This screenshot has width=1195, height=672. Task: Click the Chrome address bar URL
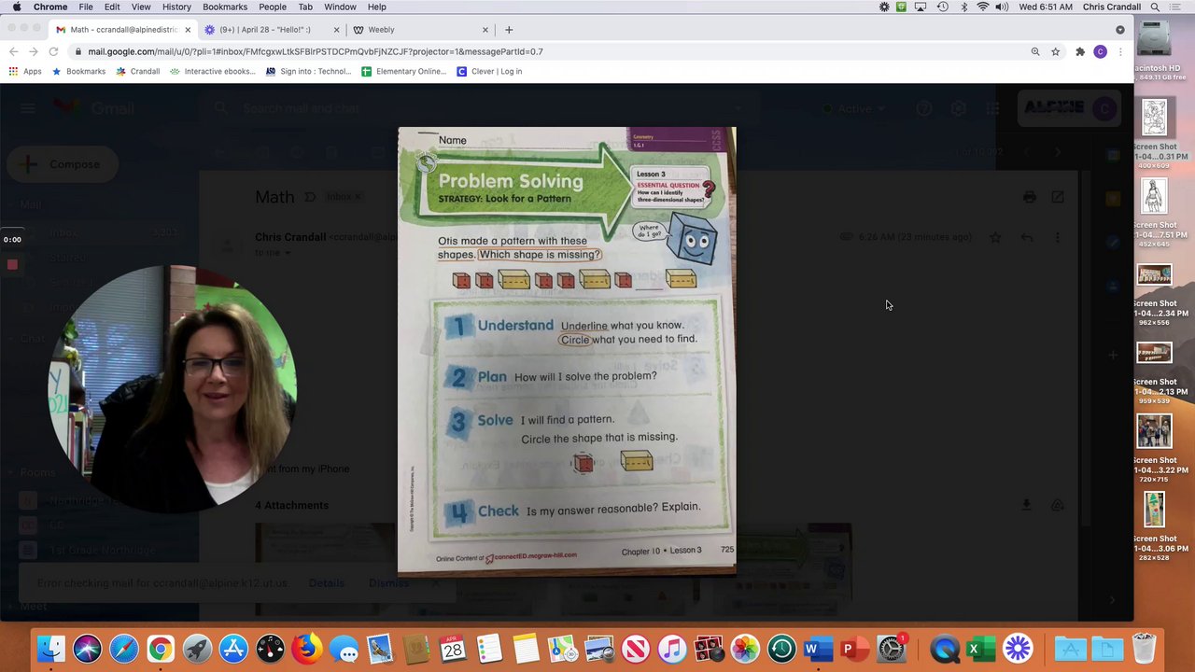pyautogui.click(x=316, y=51)
